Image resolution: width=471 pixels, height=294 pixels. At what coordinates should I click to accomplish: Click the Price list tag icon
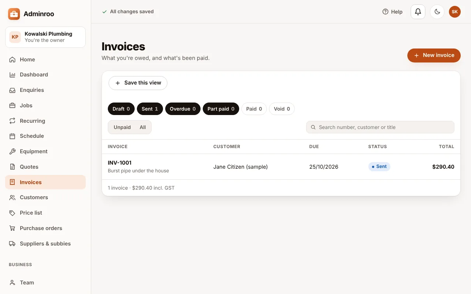[x=13, y=213]
